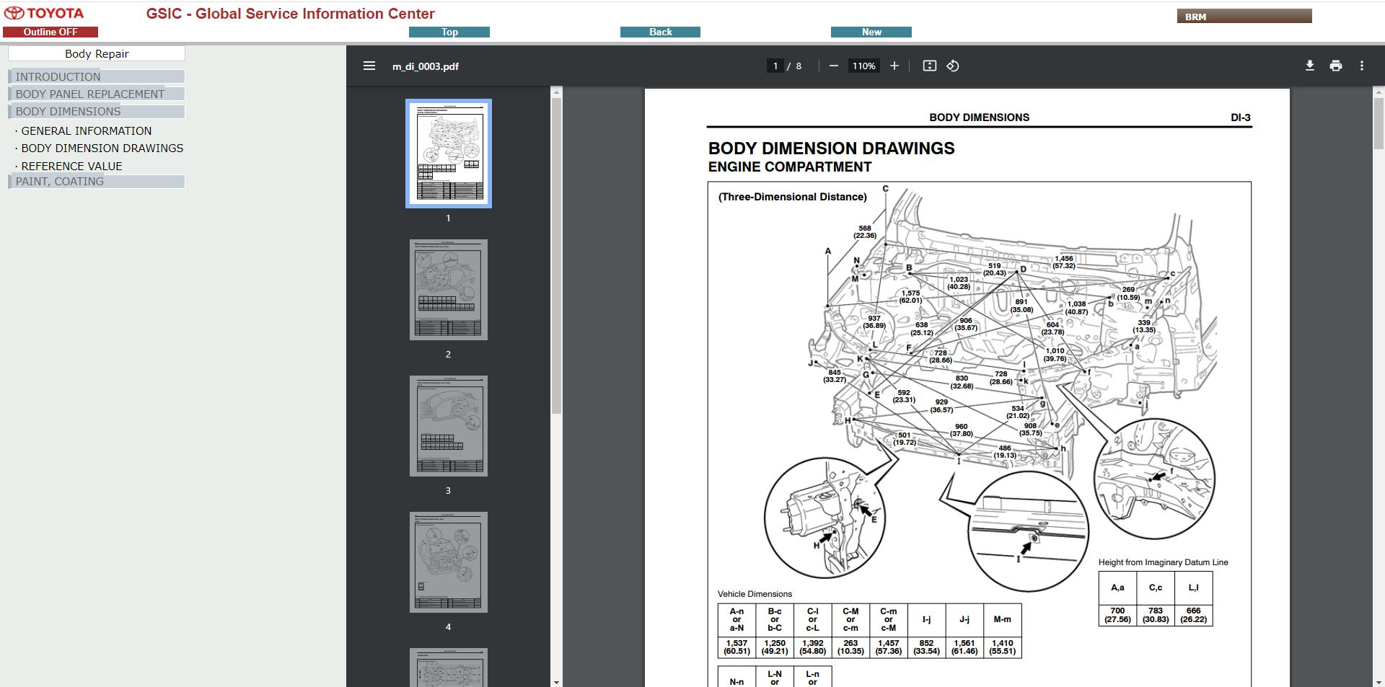
Task: Click the BRM label bar
Action: pos(1244,16)
